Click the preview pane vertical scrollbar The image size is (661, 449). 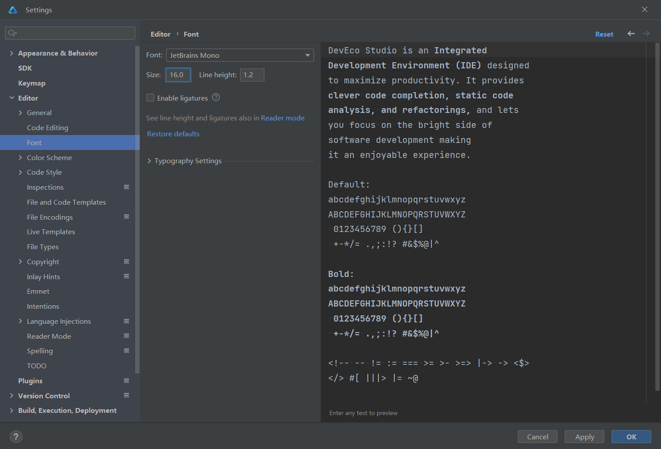[x=657, y=217]
